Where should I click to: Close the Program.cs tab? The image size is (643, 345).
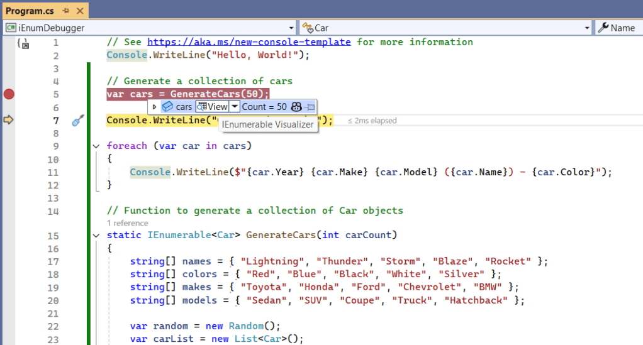(x=80, y=11)
